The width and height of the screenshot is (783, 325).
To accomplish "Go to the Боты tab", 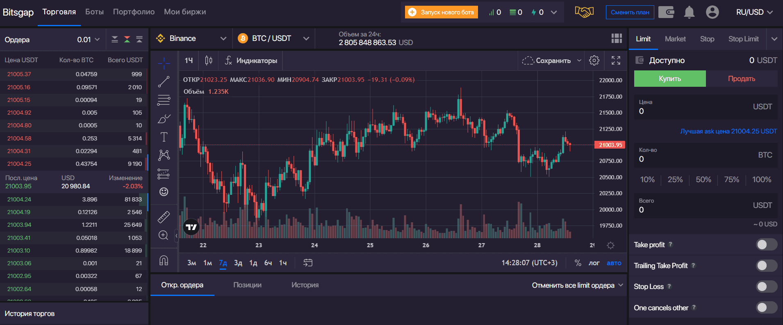I will coord(94,12).
